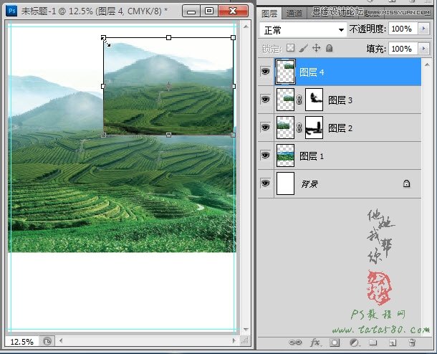
Task: Click the mask link chain on 图层 2
Action: [x=299, y=128]
